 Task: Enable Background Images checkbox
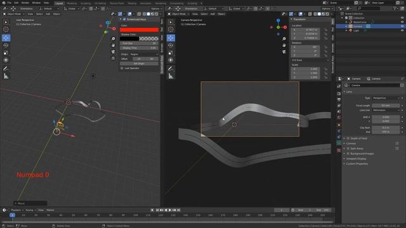(x=348, y=154)
